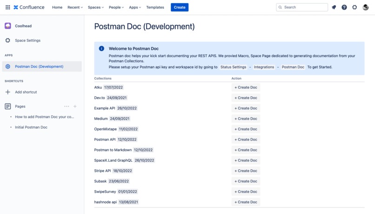
Task: Create Doc for SwipeSurvey collection
Action: (246, 192)
